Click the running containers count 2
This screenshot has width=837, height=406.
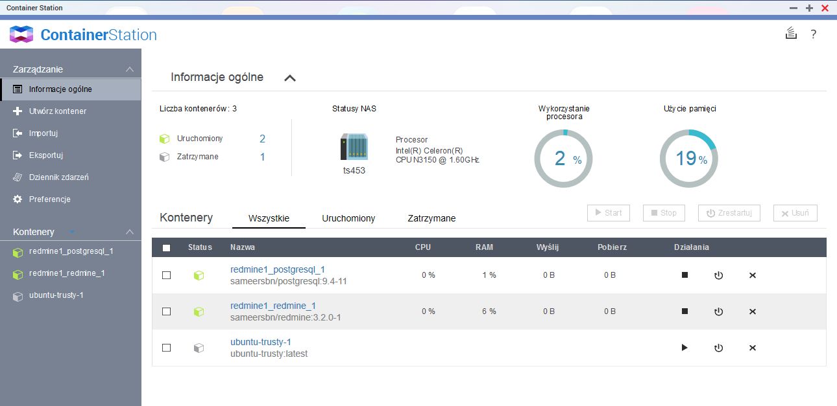262,139
